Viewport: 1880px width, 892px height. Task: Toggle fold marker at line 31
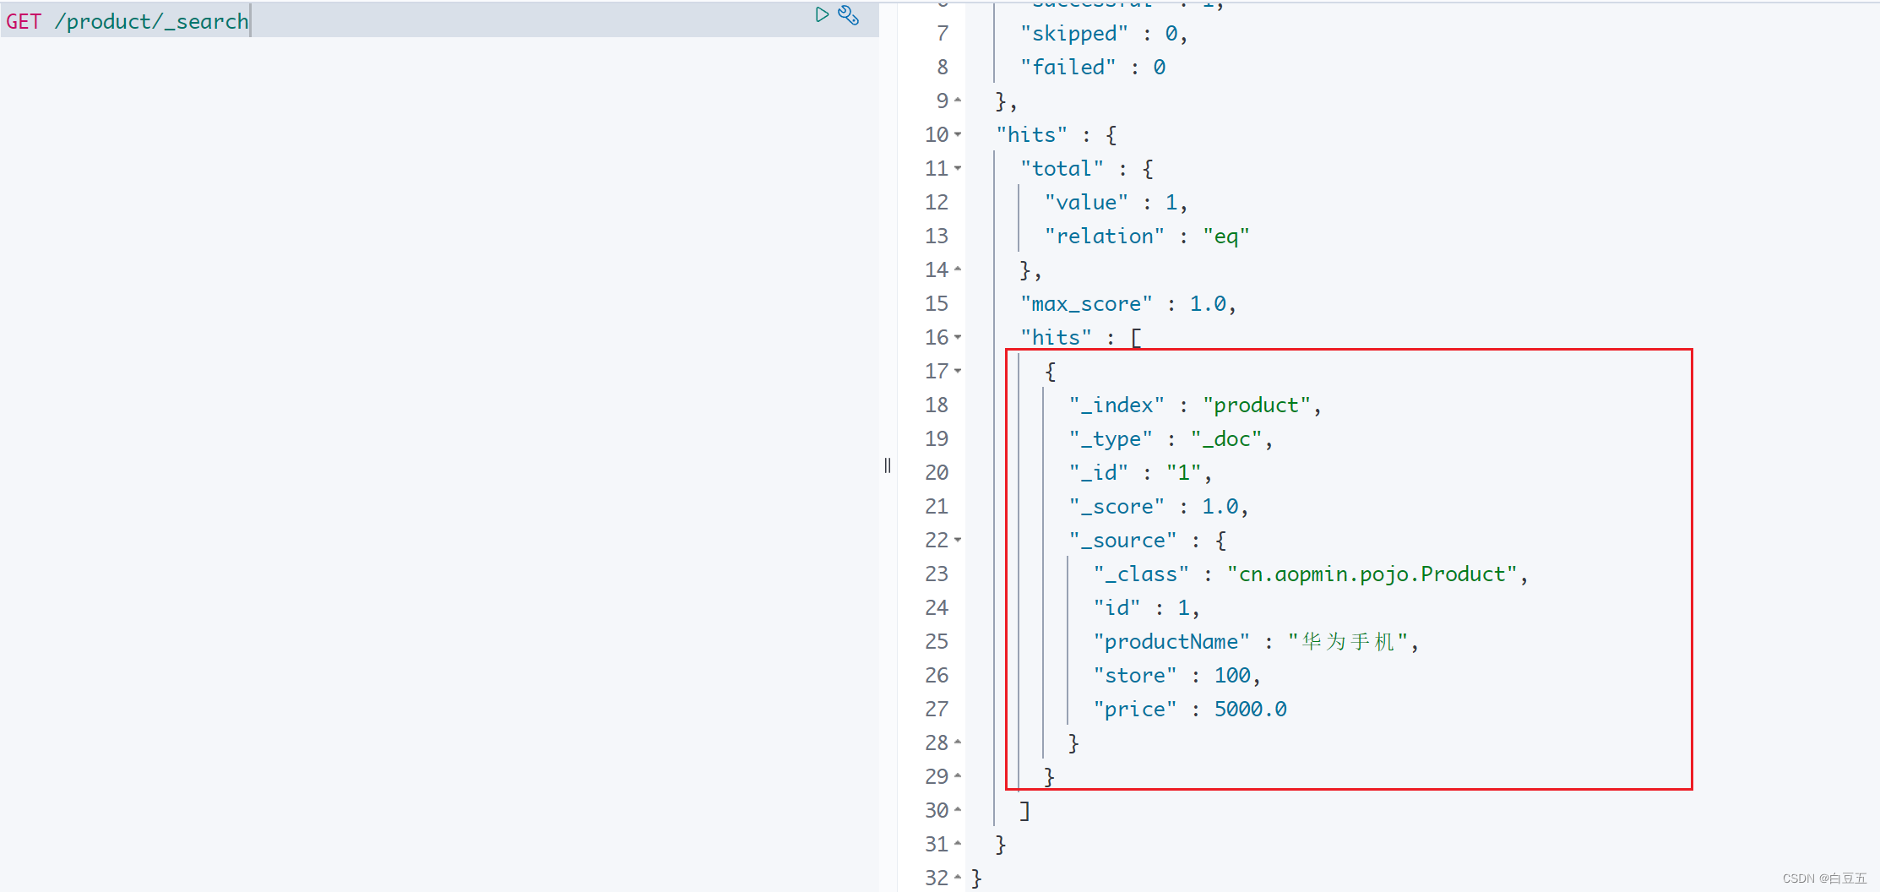tap(958, 844)
